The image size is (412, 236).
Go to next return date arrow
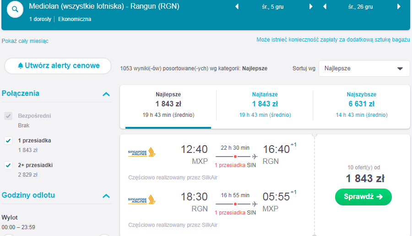(x=399, y=6)
